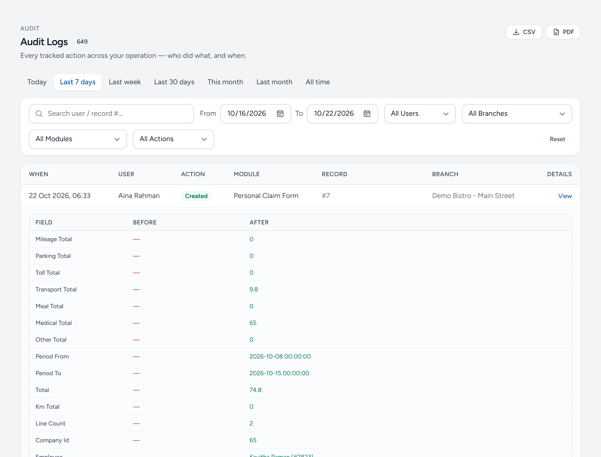Select the Last 7 days tab
The width and height of the screenshot is (601, 457).
[x=77, y=82]
